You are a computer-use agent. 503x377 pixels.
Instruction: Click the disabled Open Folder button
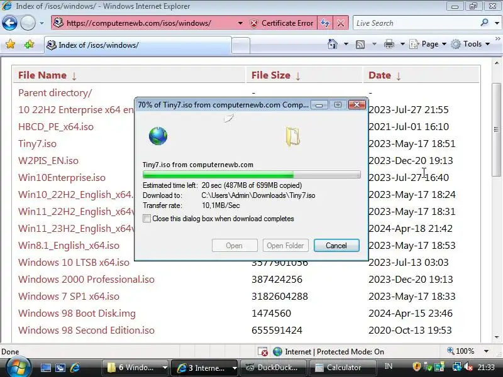[x=285, y=246]
